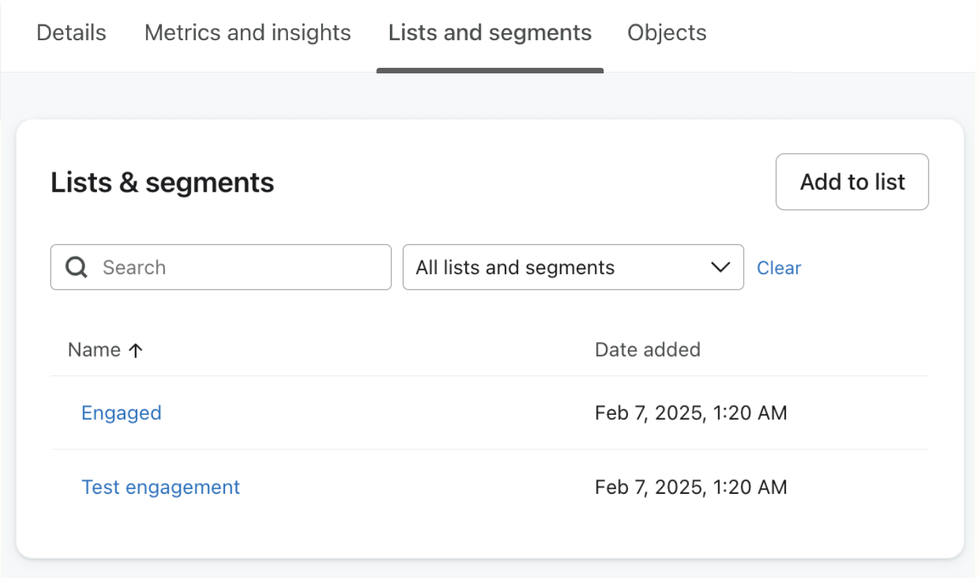Open the Test engagement link

click(x=161, y=487)
